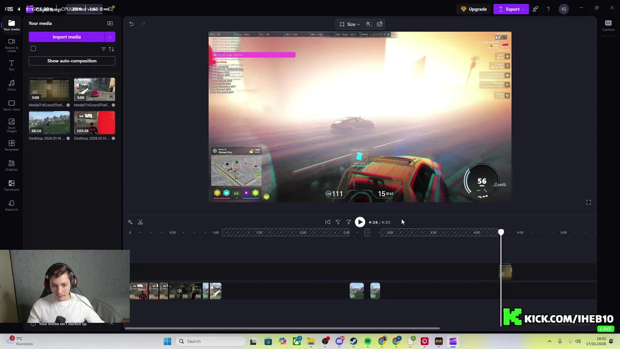Play the video preview
This screenshot has height=349, width=620.
(x=360, y=222)
